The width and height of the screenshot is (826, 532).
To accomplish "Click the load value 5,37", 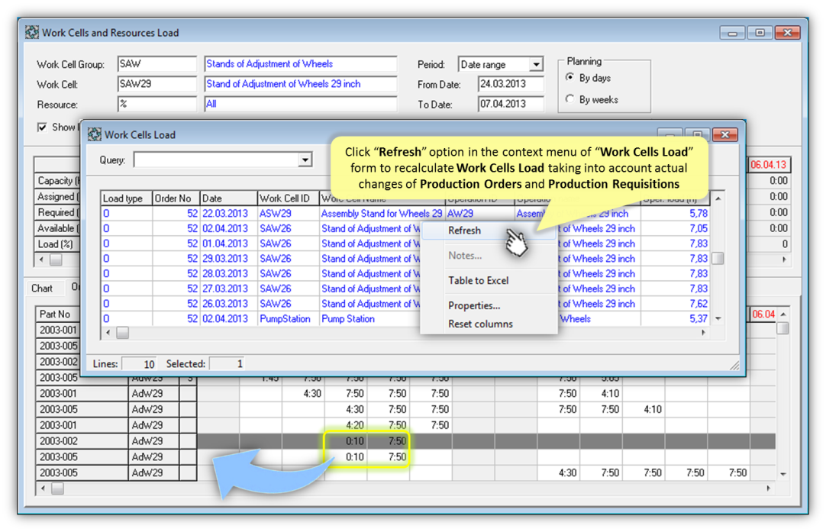I will click(x=676, y=319).
